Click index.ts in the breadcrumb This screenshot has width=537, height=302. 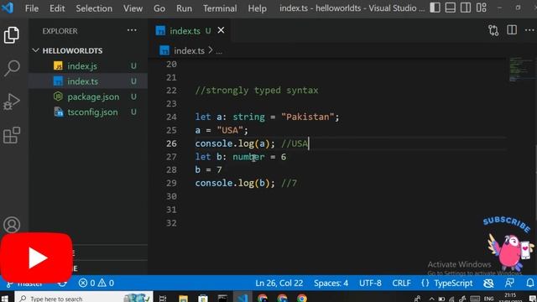189,50
